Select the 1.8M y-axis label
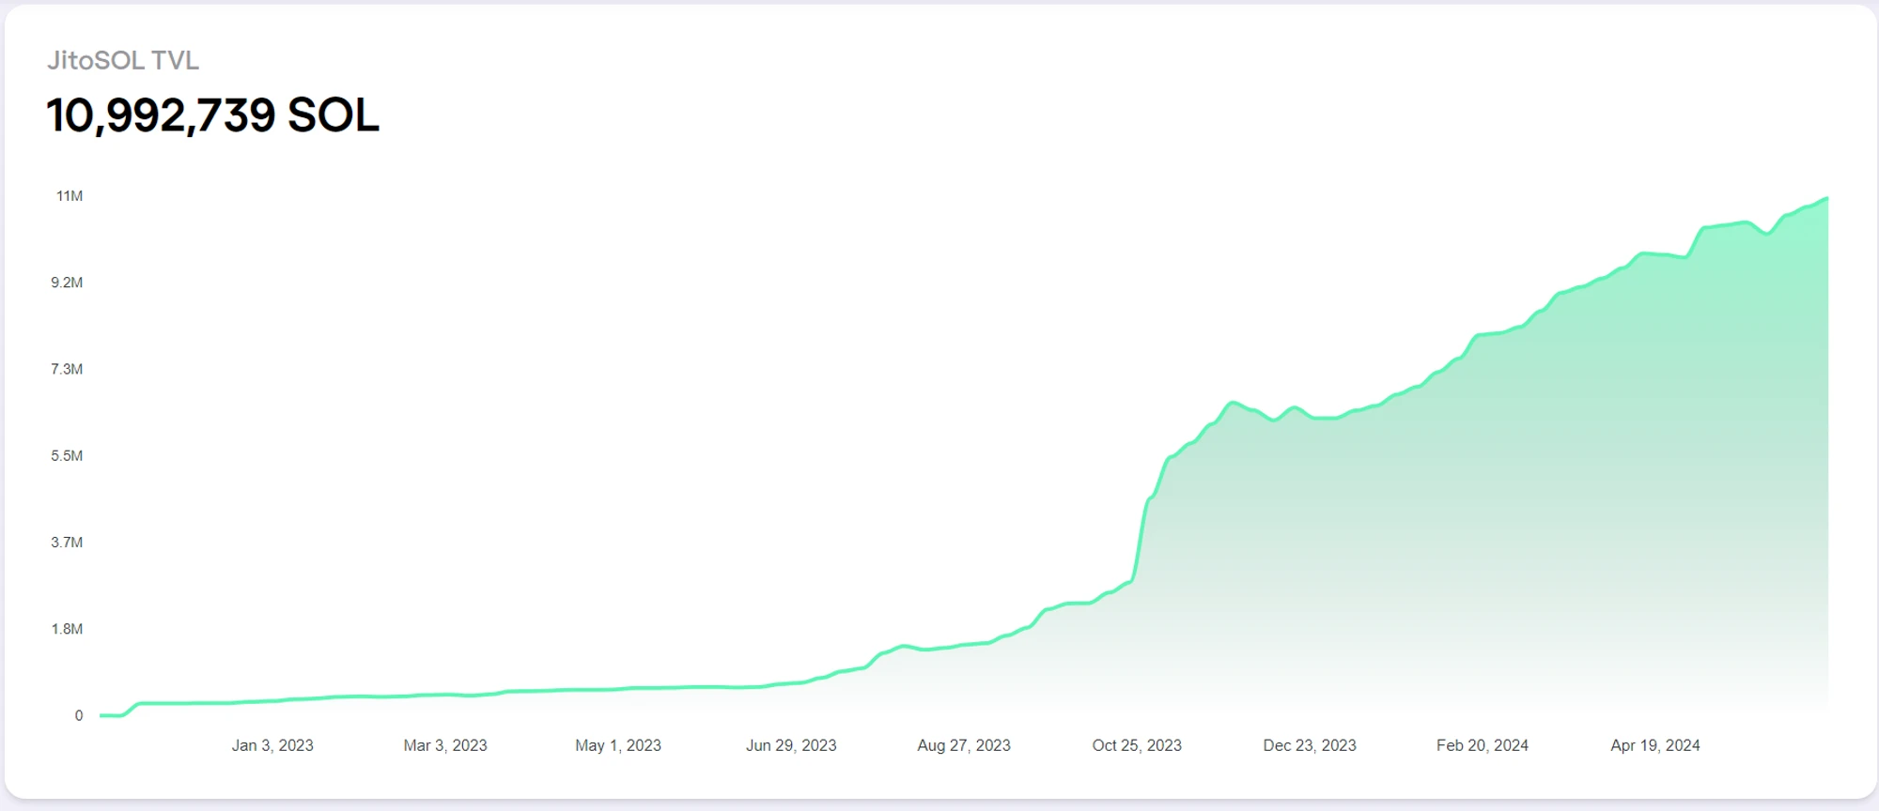This screenshot has height=811, width=1879. 67,629
